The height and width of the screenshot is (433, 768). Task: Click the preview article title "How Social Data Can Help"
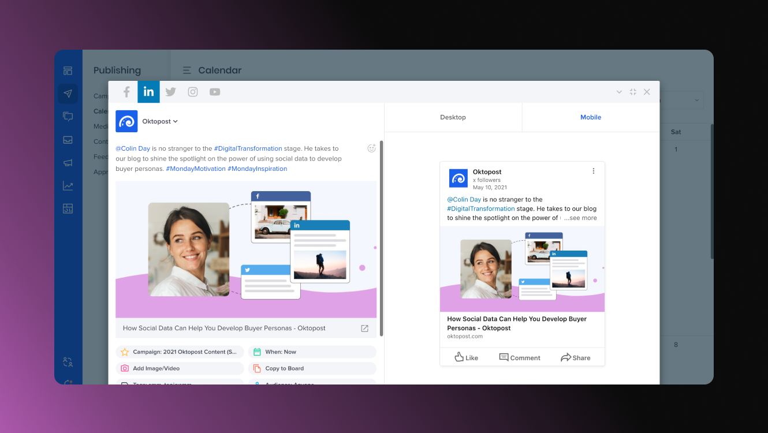coord(517,323)
